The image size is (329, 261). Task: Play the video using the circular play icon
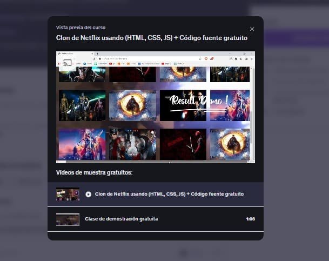coord(89,195)
